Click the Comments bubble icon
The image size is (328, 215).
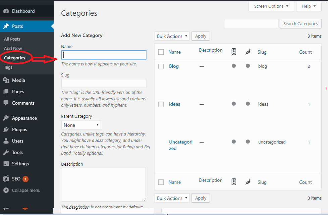click(x=6, y=103)
